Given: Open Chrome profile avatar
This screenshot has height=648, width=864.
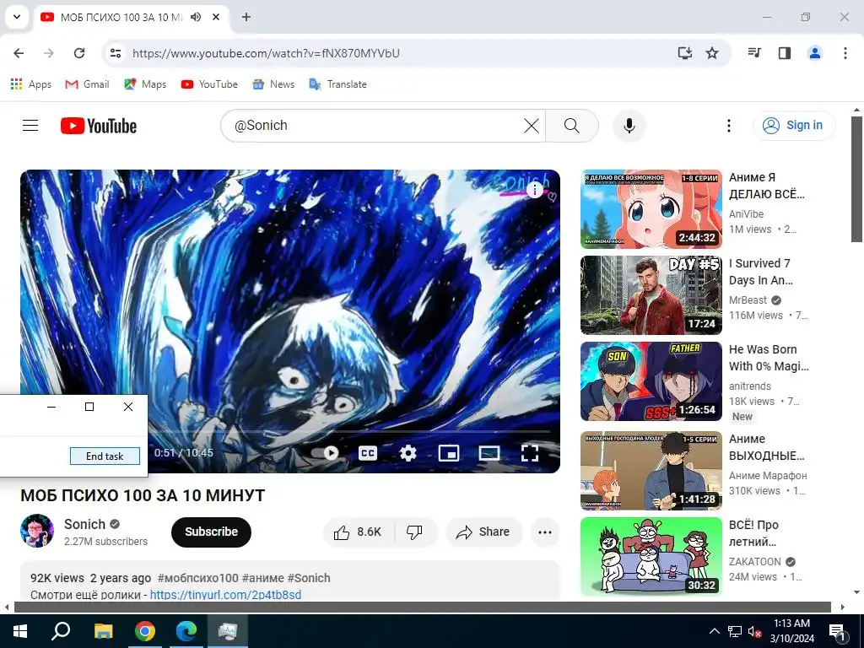Looking at the screenshot, I should click(814, 53).
